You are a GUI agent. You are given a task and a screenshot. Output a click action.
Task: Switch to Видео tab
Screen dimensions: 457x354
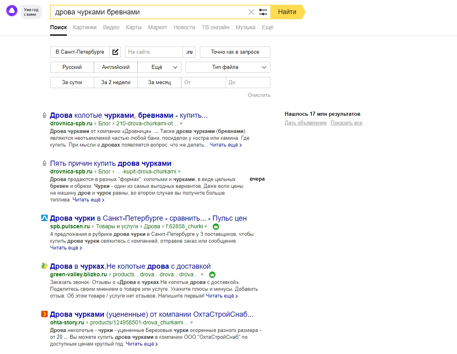tap(111, 27)
